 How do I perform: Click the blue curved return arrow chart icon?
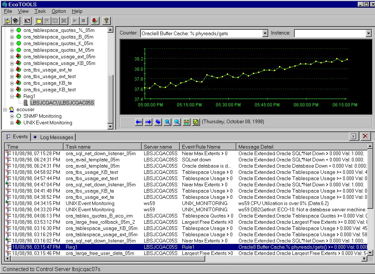158,122
